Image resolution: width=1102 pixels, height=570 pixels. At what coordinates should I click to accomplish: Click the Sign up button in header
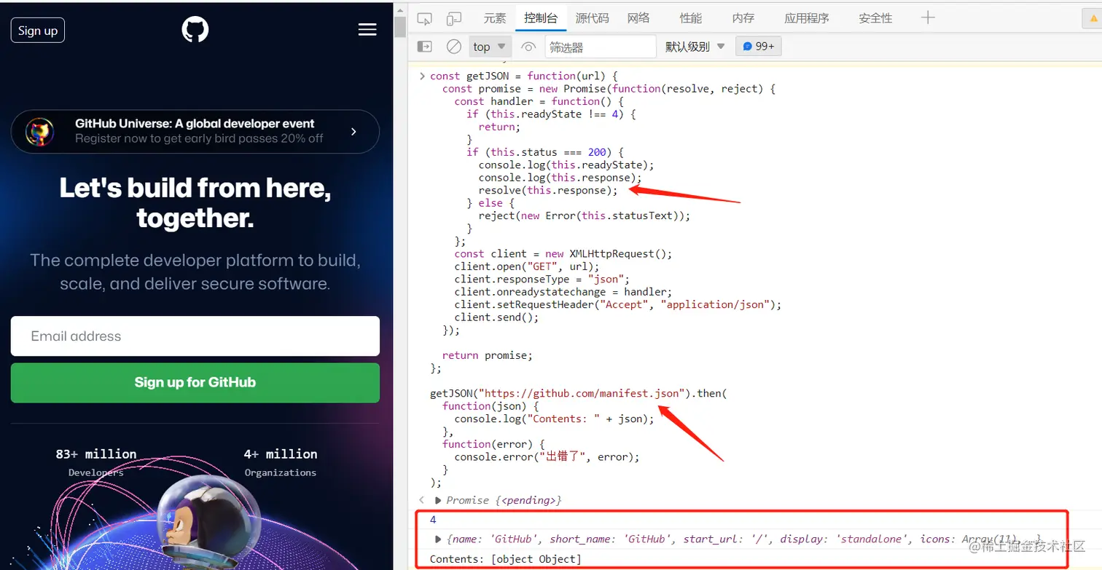(38, 31)
